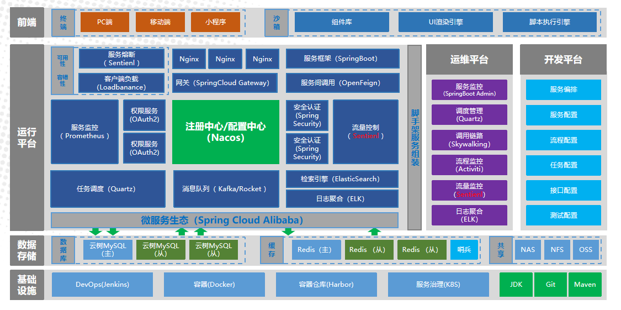Image resolution: width=621 pixels, height=310 pixels.
Task: Select the 数据库 group label
Action: coord(63,250)
